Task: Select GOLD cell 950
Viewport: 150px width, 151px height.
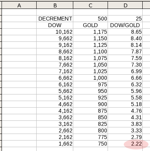Action: tap(90, 91)
